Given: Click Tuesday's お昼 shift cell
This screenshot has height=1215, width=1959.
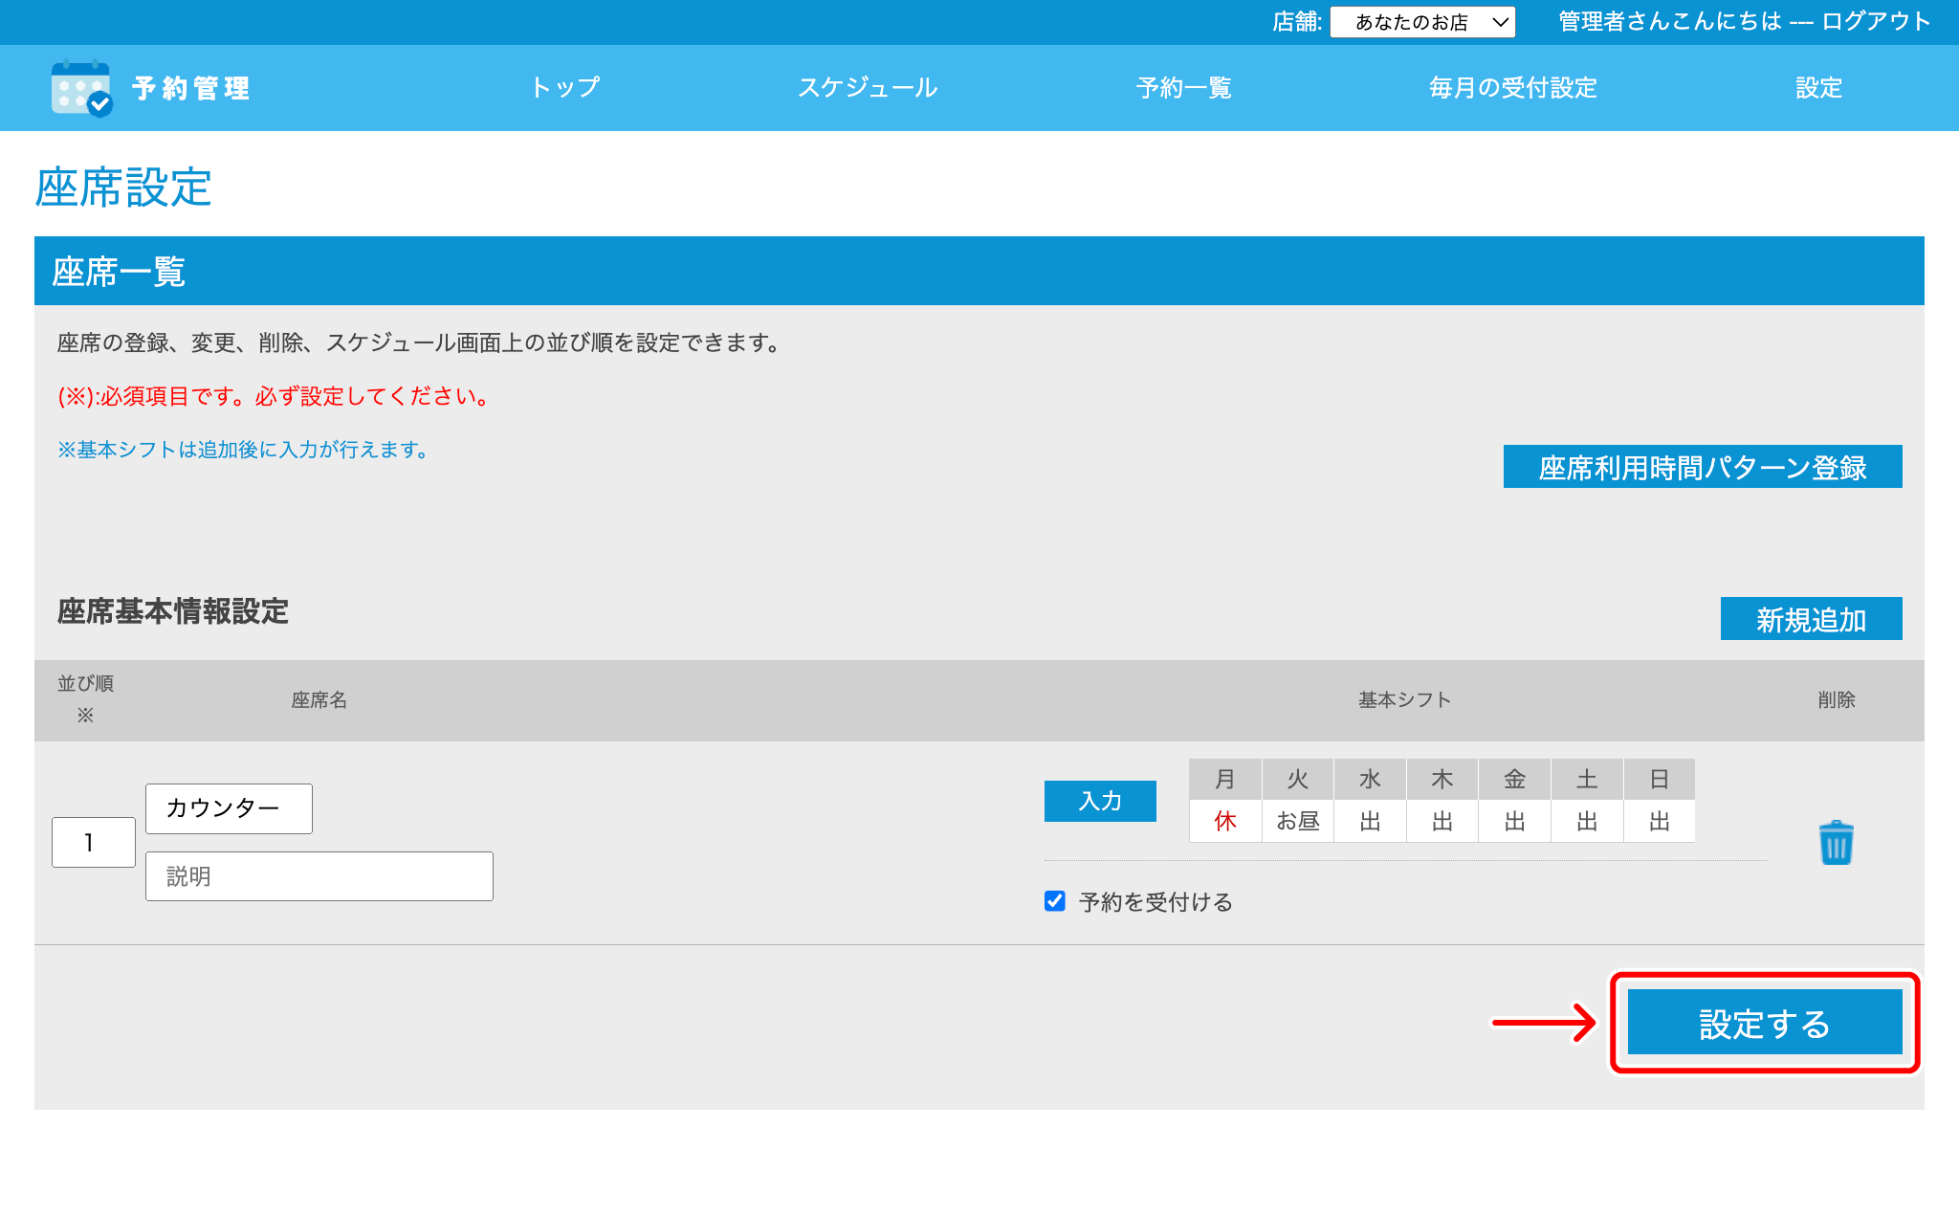Looking at the screenshot, I should coord(1298,822).
